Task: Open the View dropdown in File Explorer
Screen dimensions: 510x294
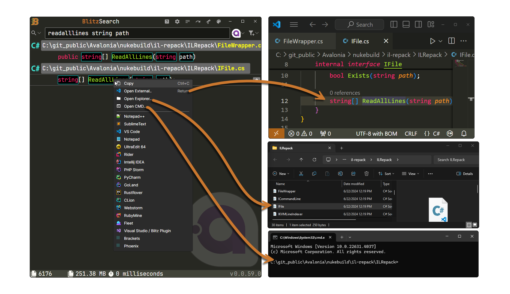Action: click(x=410, y=174)
